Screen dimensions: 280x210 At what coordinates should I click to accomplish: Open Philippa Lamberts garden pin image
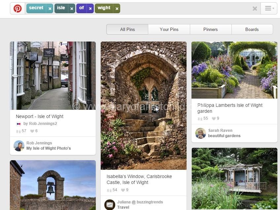click(234, 70)
